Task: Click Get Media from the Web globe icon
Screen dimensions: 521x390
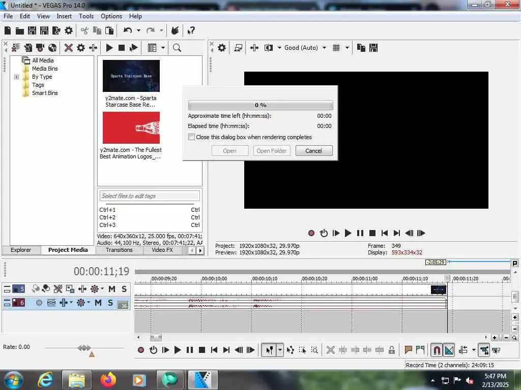Action: tap(52, 48)
